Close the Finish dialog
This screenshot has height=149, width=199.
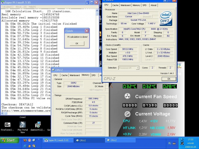click(x=87, y=31)
